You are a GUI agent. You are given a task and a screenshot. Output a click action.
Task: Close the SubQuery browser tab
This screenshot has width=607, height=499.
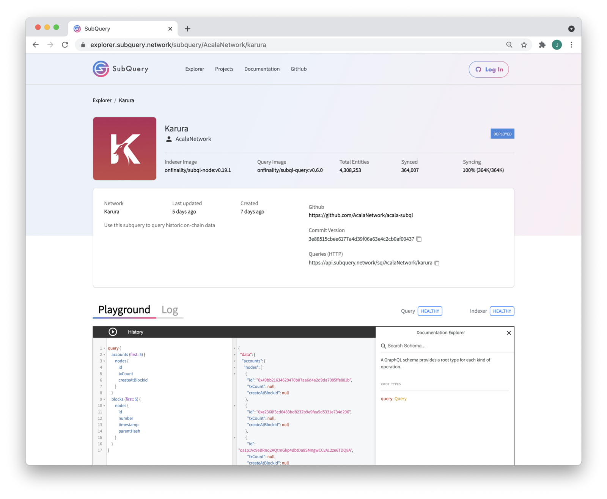pos(170,29)
